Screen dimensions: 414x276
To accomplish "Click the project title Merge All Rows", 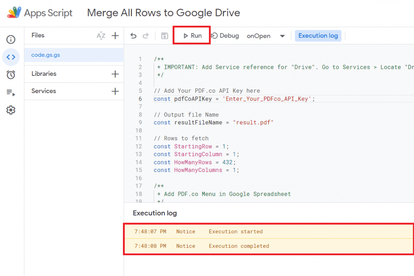I will (x=163, y=13).
